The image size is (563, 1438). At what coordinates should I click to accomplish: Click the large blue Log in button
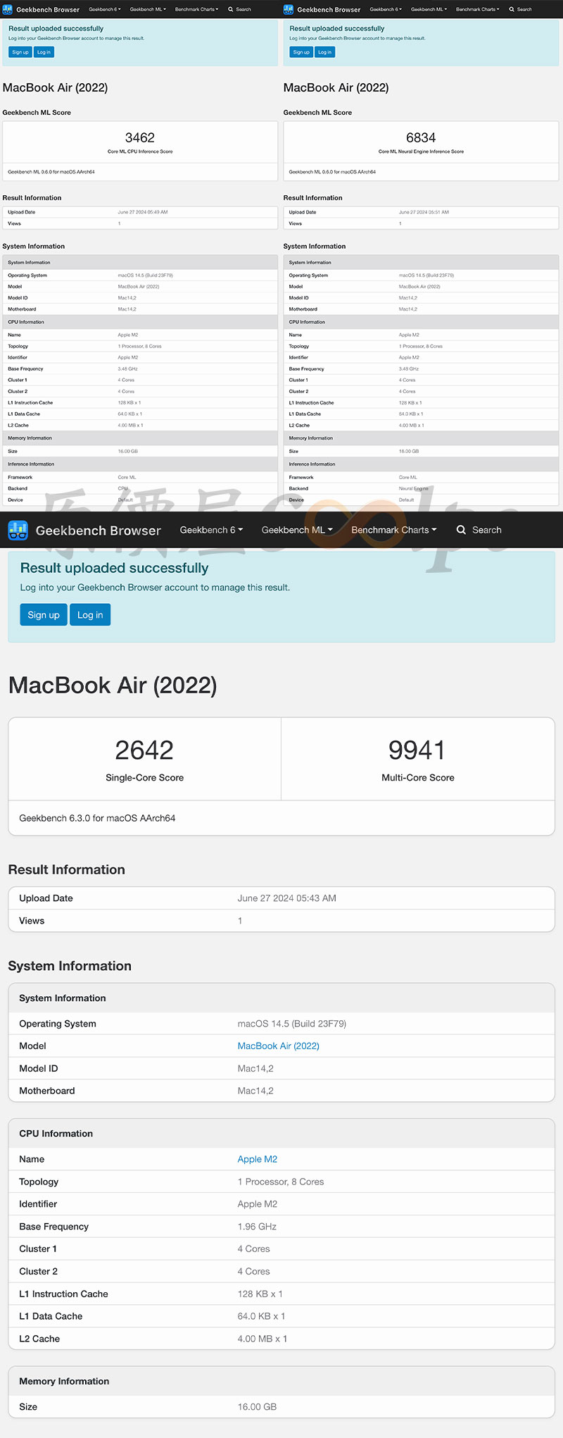[90, 615]
